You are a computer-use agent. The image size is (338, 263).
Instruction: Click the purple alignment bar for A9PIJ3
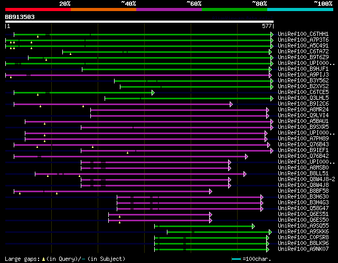coord(138,75)
